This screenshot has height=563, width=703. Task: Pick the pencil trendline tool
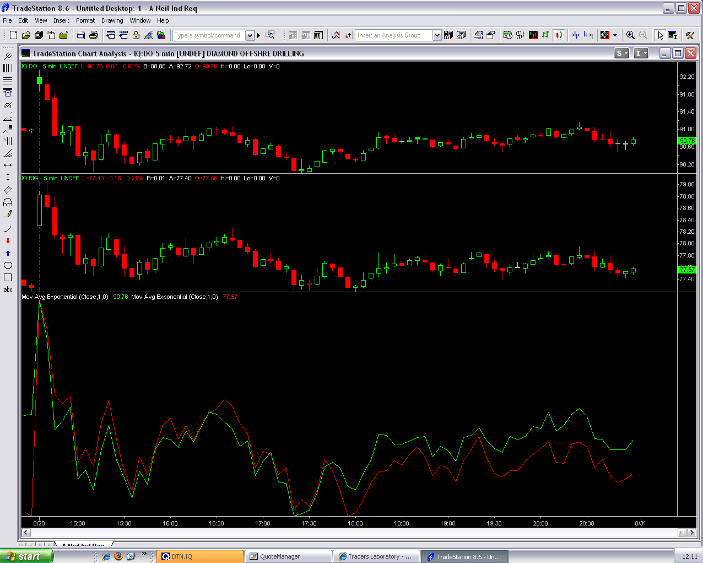point(8,214)
